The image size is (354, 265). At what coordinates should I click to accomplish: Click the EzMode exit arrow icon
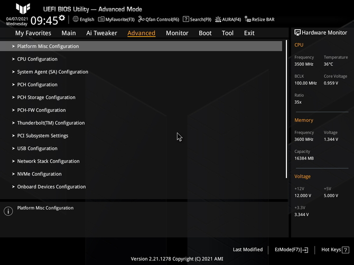tap(305, 250)
